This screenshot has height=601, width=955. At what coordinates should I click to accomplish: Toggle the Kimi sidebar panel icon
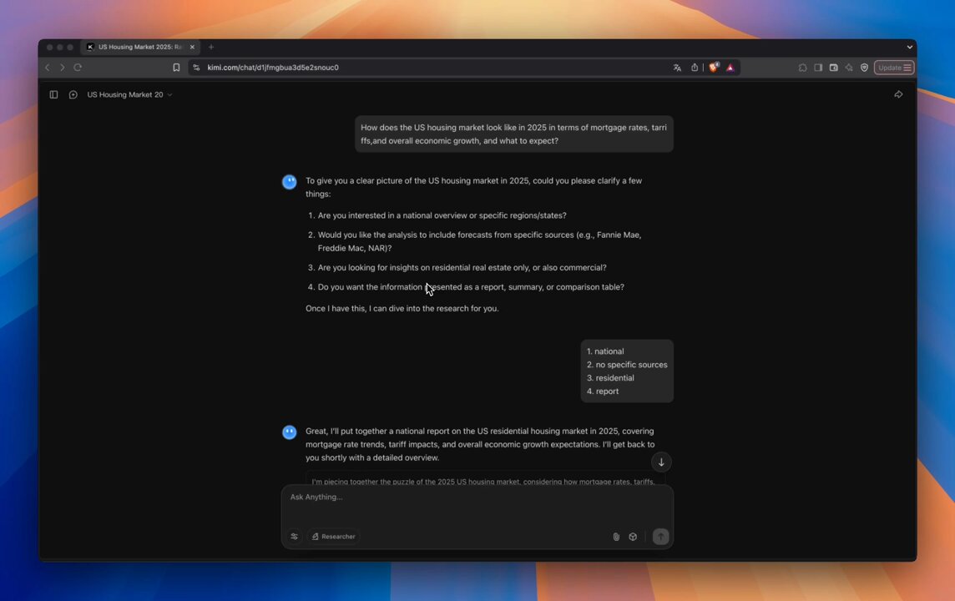tap(53, 94)
